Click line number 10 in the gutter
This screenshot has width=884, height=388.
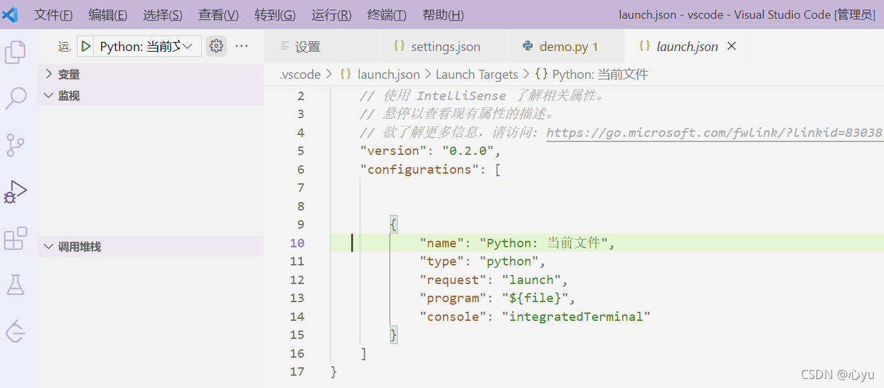(x=297, y=243)
